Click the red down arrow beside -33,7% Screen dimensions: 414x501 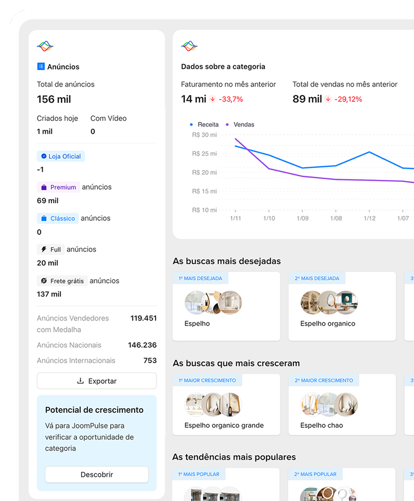pos(212,99)
